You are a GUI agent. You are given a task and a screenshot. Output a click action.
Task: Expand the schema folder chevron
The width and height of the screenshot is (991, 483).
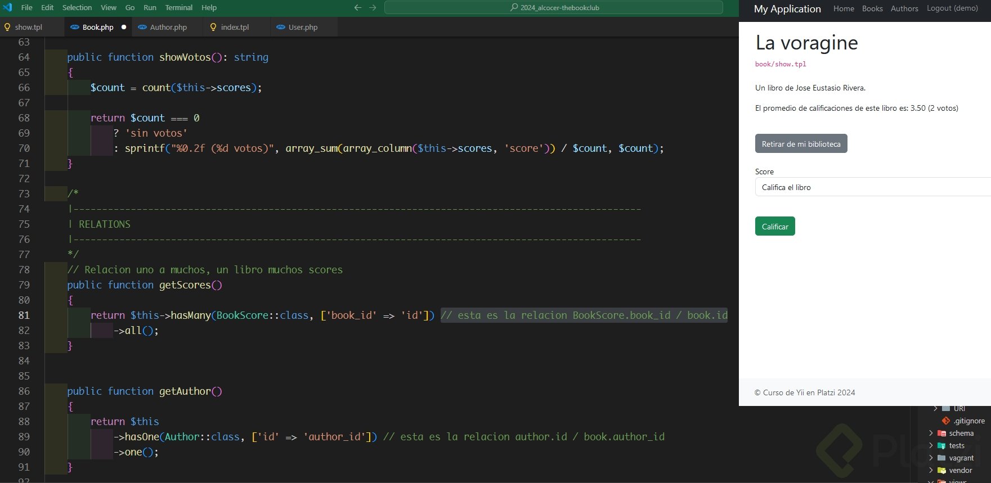click(x=931, y=433)
